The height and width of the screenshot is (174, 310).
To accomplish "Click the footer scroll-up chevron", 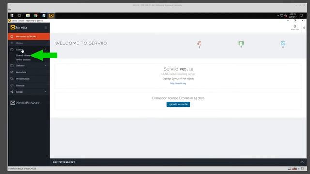I will coord(302,162).
